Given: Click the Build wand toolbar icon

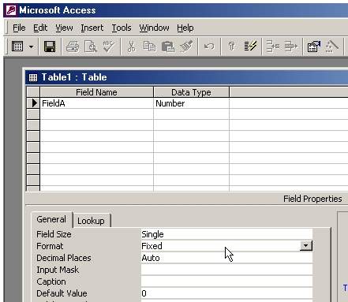Looking at the screenshot, I should (332, 47).
